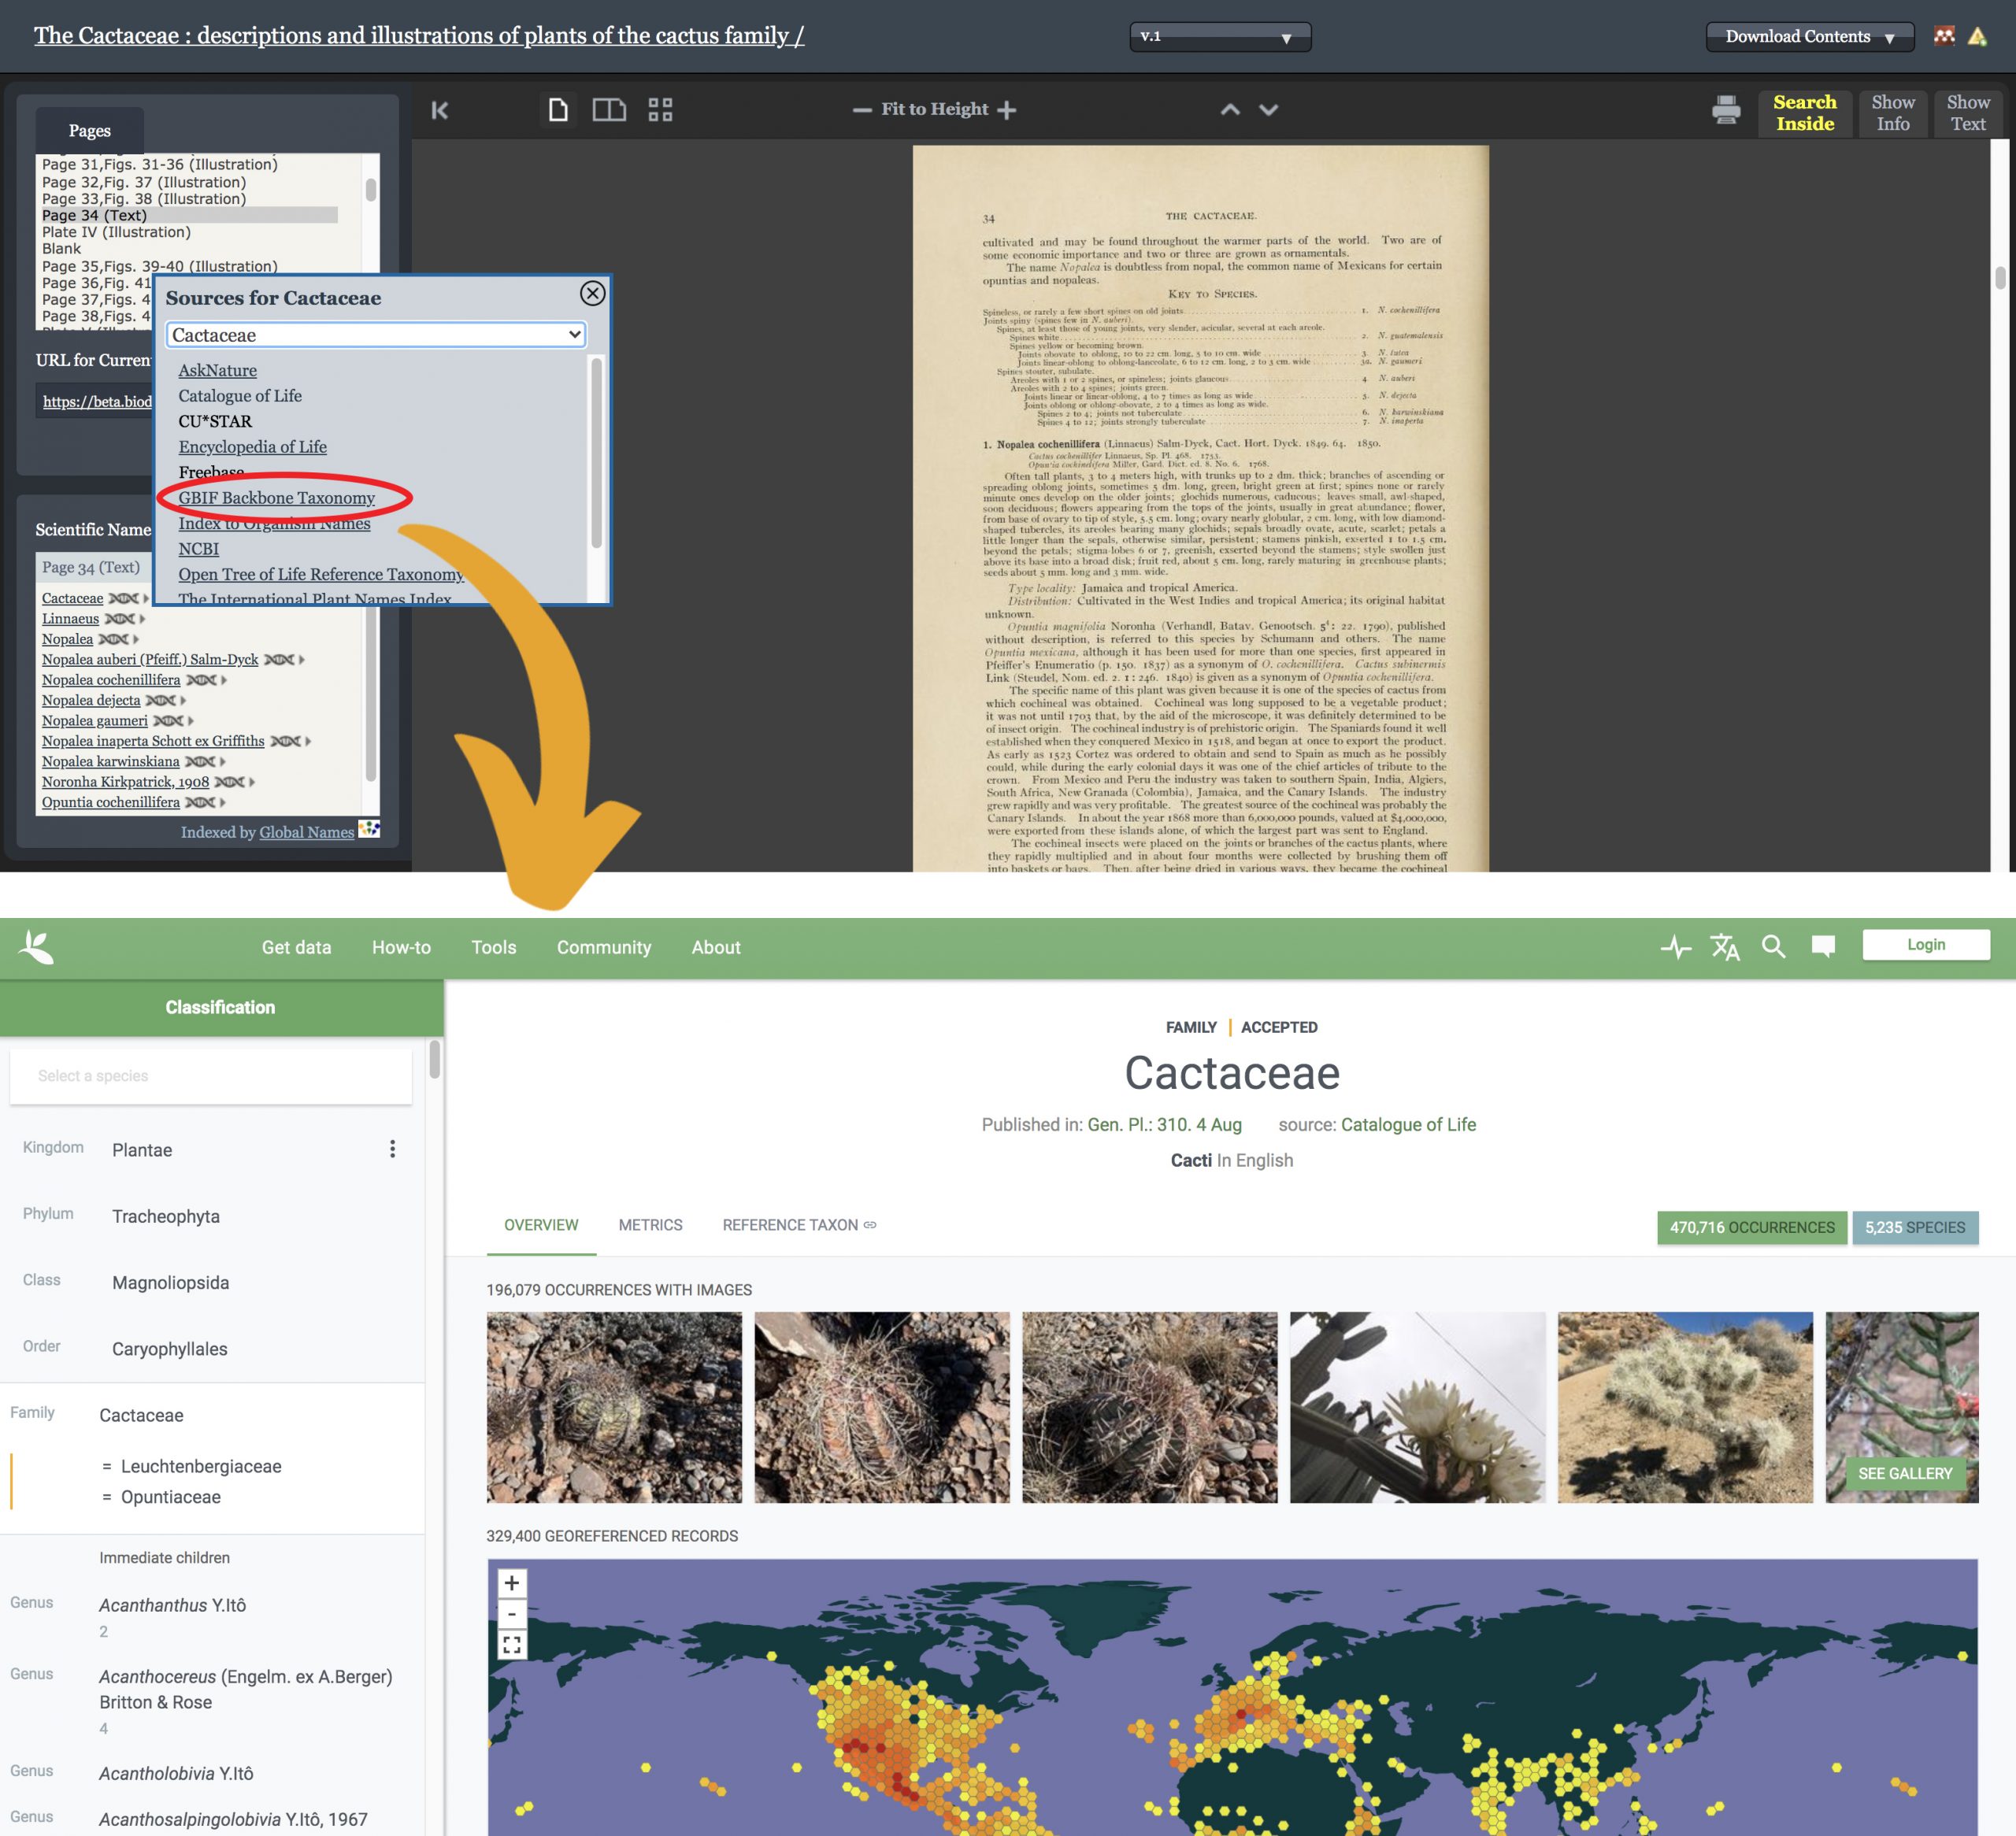Open the Get data menu

(296, 947)
